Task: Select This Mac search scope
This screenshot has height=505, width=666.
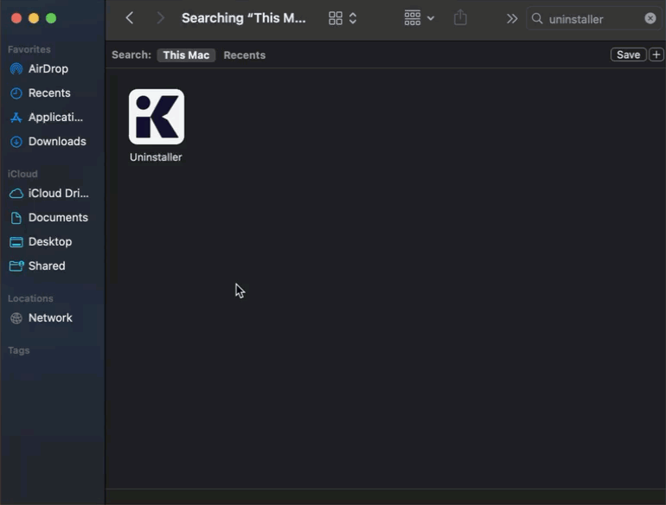Action: pos(186,54)
